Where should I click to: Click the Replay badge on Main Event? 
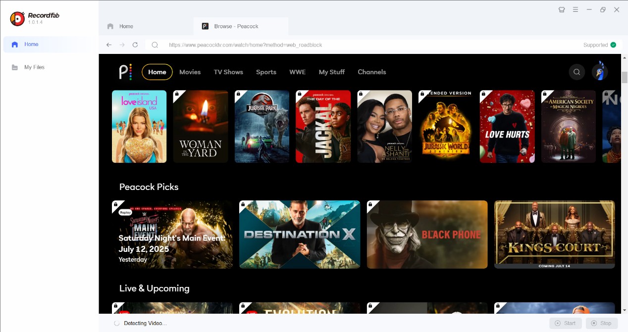click(125, 212)
